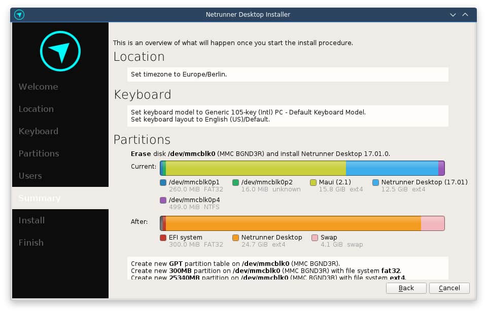This screenshot has width=487, height=314.
Task: Click the large Netrunner logo in sidebar
Action: pyautogui.click(x=60, y=51)
